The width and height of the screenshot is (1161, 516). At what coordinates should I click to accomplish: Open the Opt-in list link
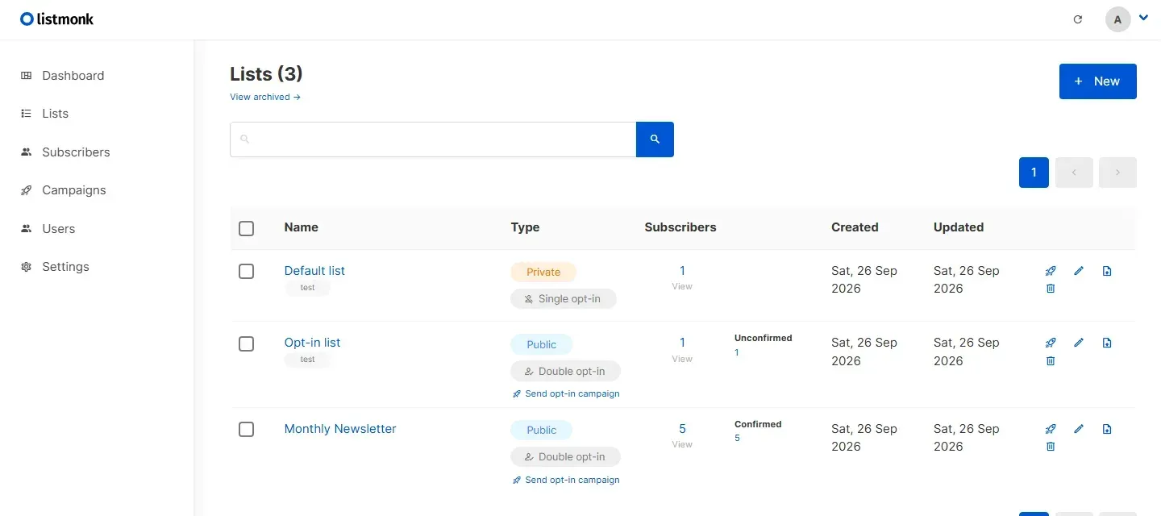point(312,343)
